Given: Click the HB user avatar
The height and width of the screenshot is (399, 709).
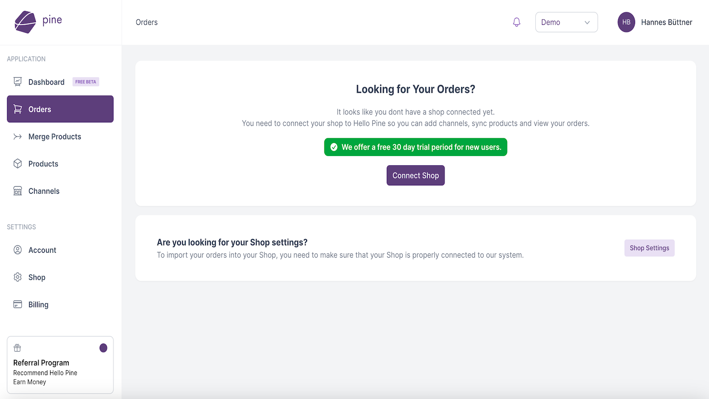Looking at the screenshot, I should click(x=626, y=22).
